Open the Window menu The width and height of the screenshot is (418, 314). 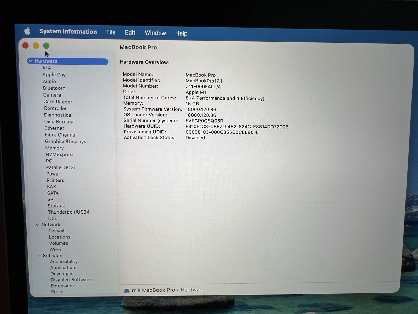(155, 33)
